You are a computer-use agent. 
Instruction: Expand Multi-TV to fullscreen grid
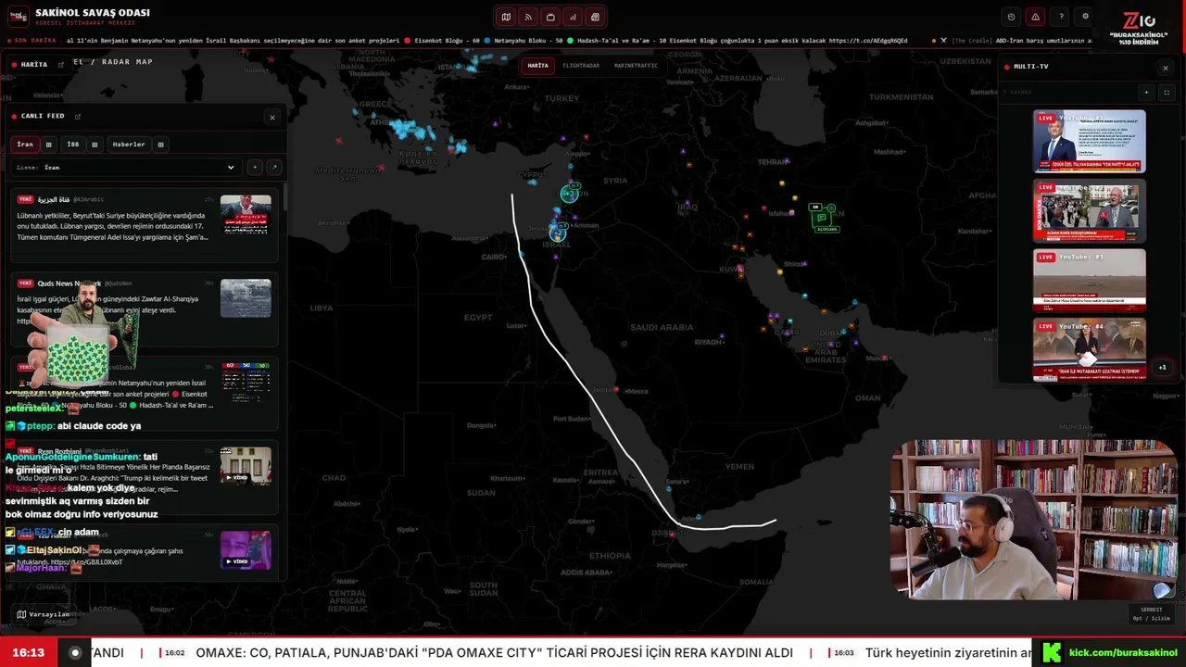pos(1167,93)
